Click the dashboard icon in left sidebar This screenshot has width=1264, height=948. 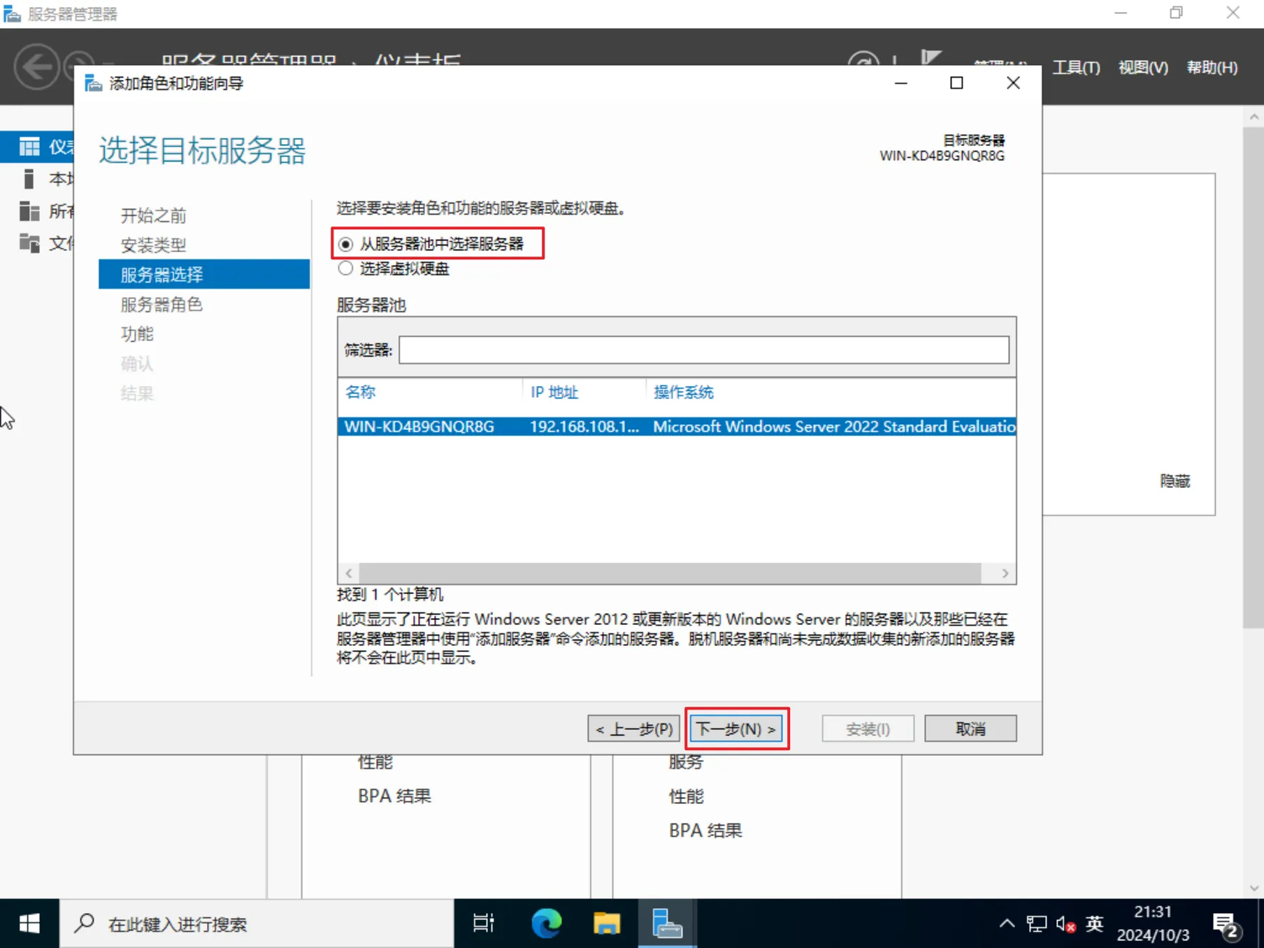[29, 146]
